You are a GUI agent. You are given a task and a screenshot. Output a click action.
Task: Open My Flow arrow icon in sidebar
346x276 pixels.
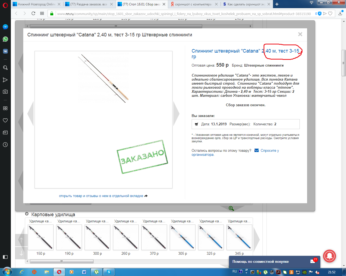[x=5, y=80]
